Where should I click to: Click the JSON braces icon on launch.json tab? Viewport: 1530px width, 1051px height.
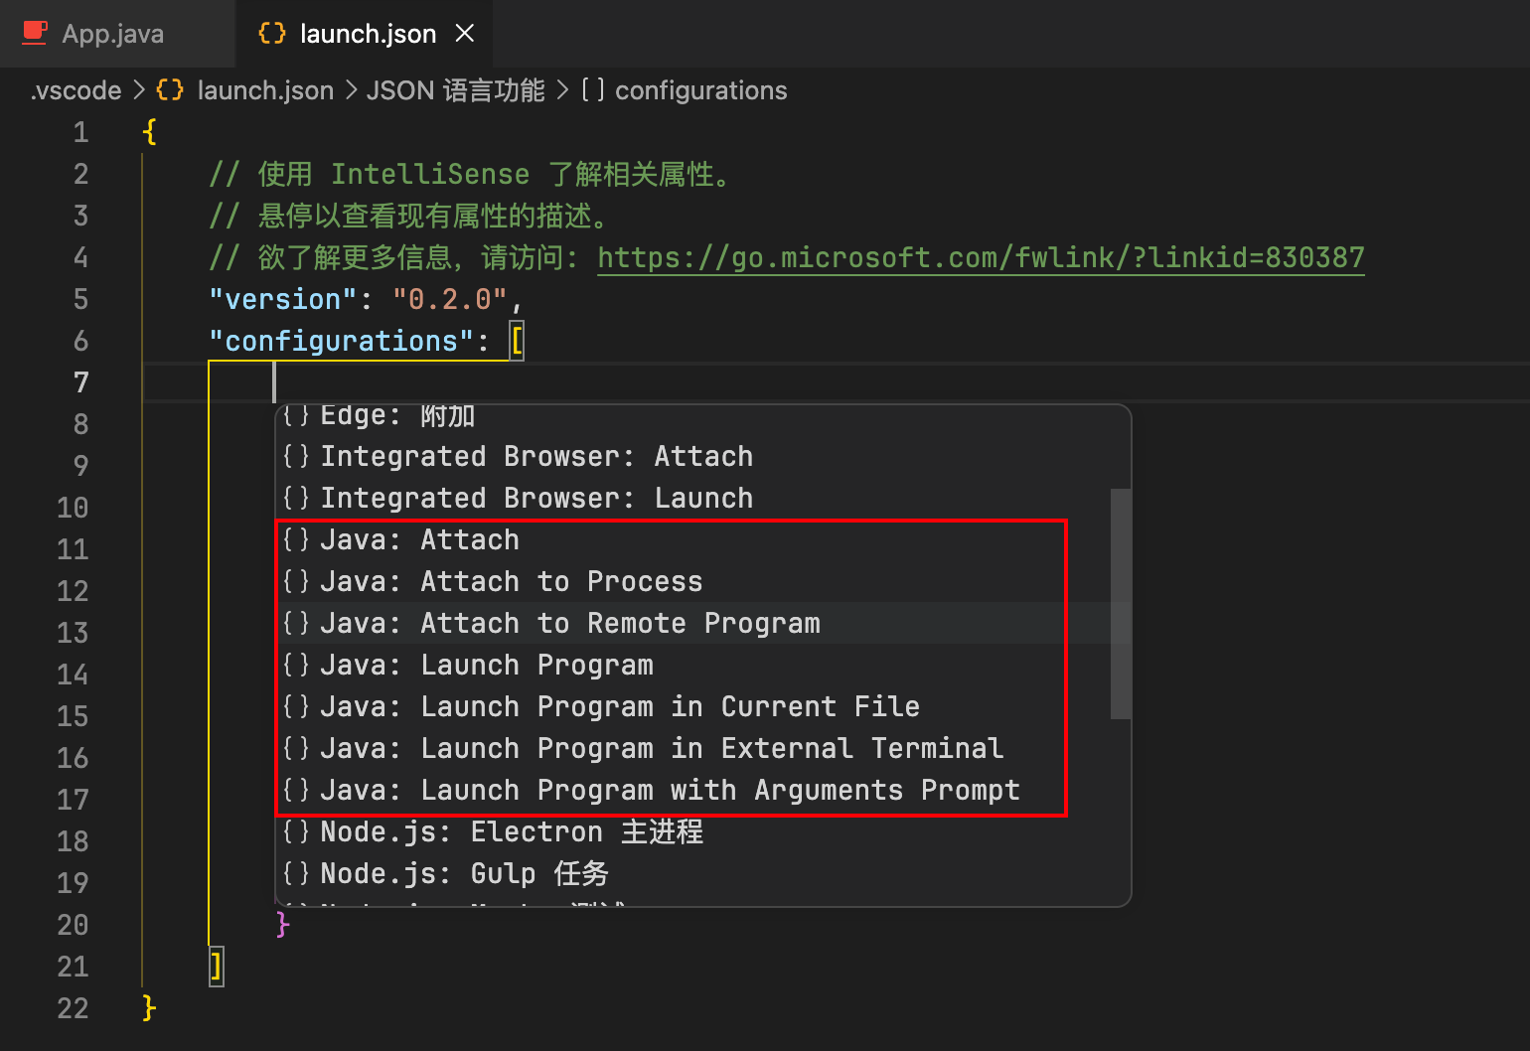(272, 34)
